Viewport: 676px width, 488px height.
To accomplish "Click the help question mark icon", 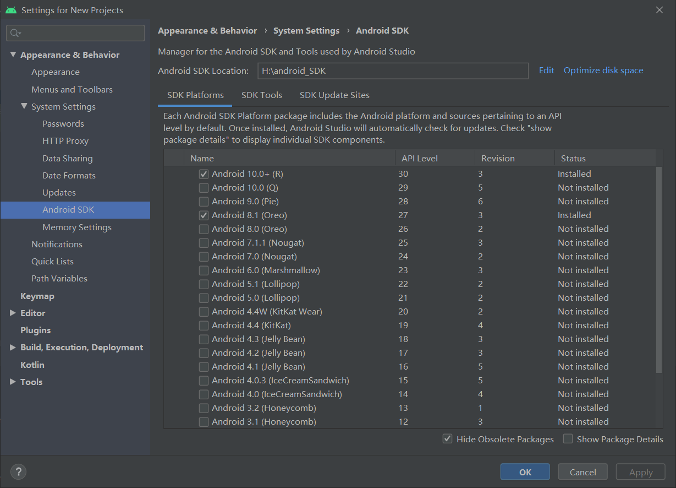I will pos(18,471).
